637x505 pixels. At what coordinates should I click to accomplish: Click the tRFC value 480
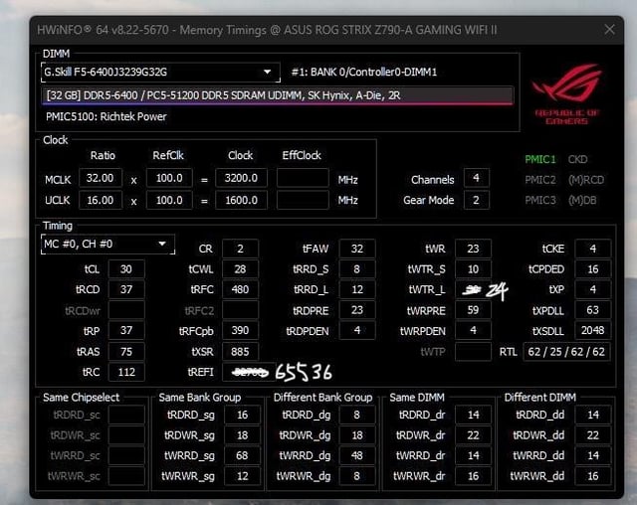point(240,289)
